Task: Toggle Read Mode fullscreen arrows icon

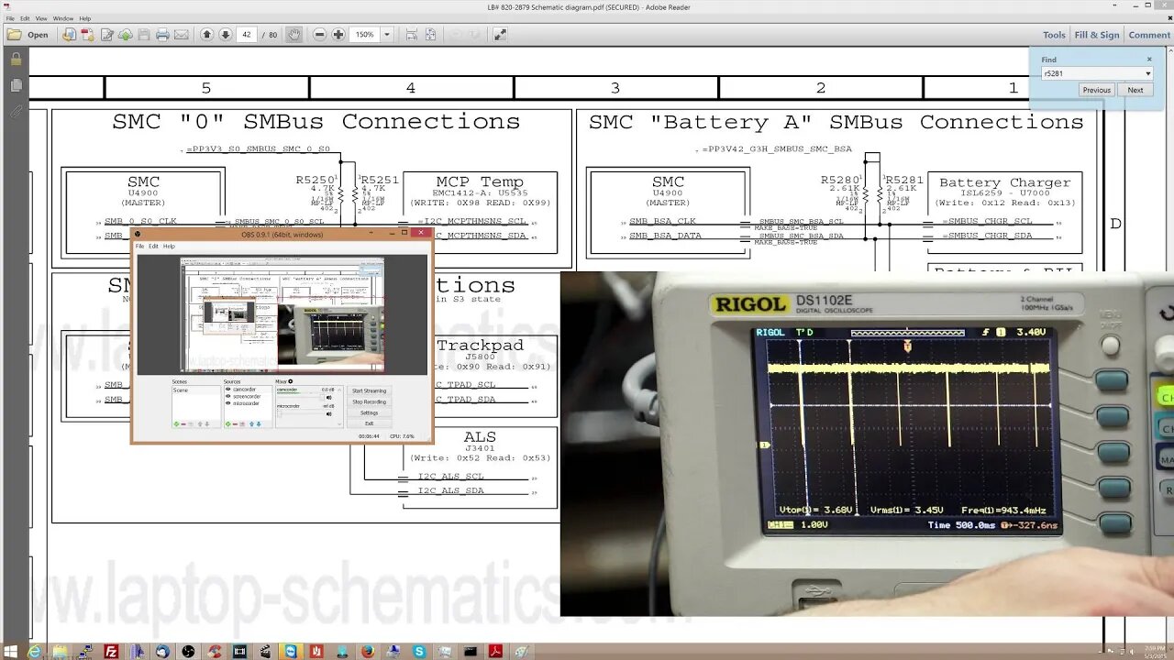Action: pyautogui.click(x=500, y=35)
